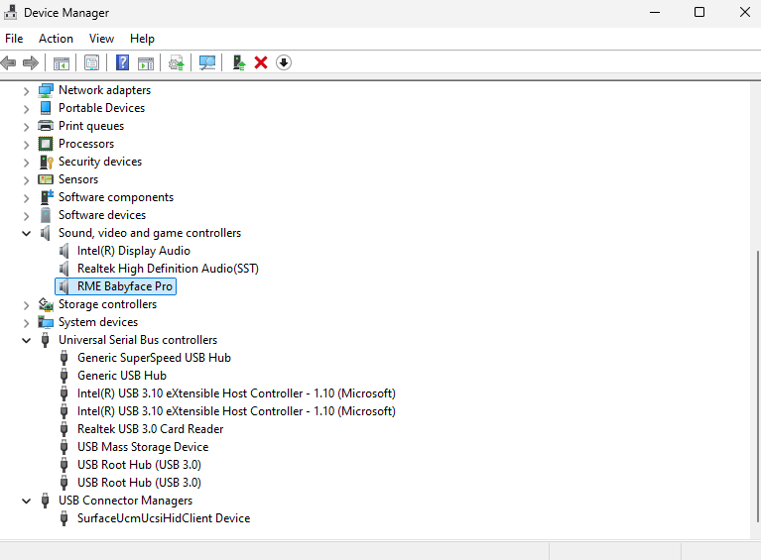Open the Action menu
The width and height of the screenshot is (761, 560).
tap(56, 39)
